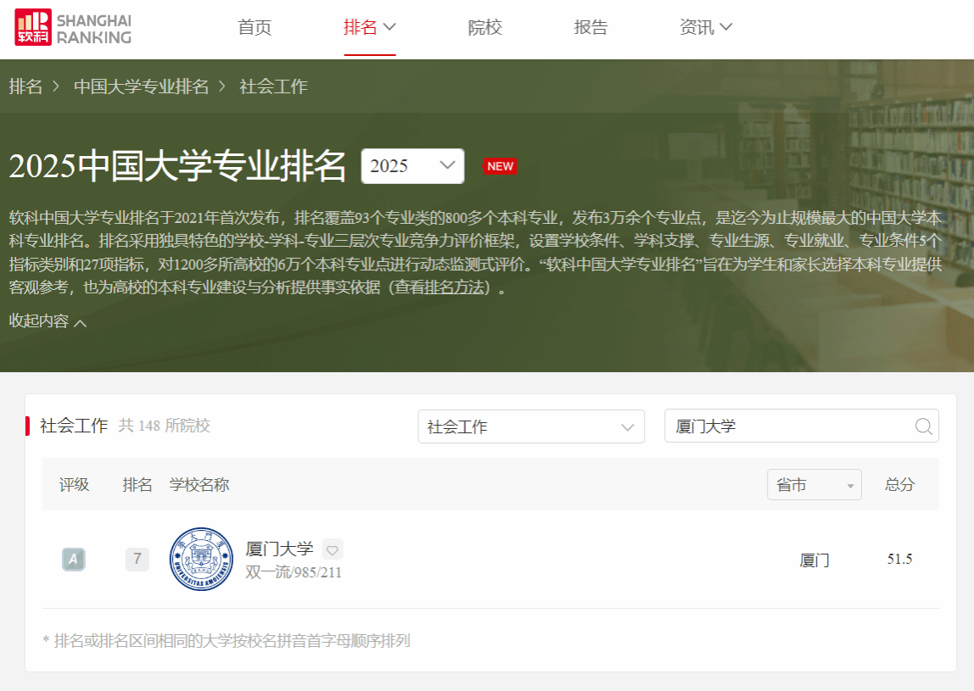Click 中国大学专业排名 breadcrumb link
This screenshot has width=974, height=691.
141,86
